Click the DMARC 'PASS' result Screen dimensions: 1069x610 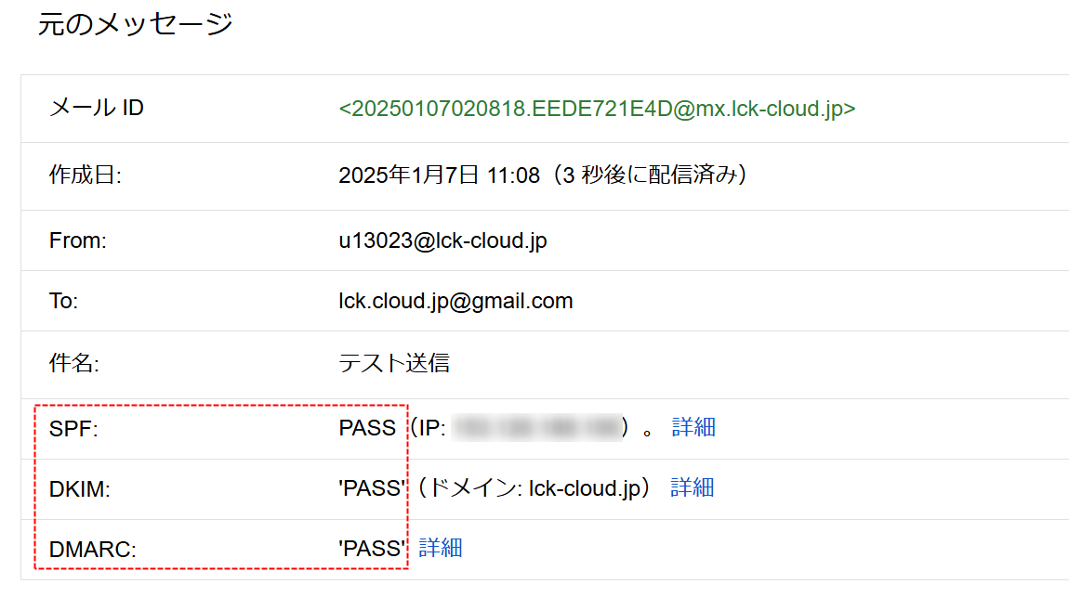click(x=372, y=549)
